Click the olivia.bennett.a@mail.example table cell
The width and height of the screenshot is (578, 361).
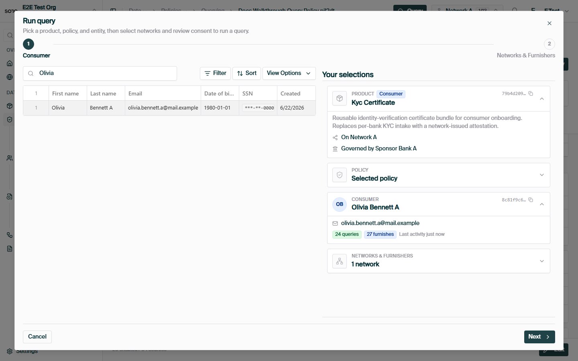(x=163, y=108)
